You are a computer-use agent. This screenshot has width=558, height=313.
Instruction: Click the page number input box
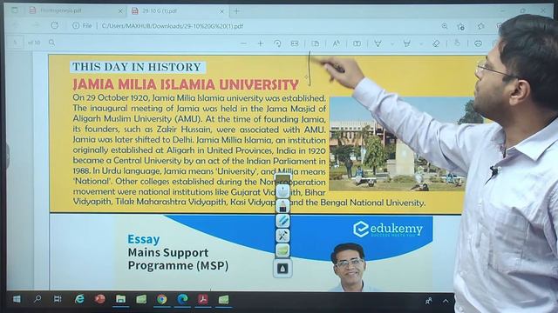click(16, 43)
